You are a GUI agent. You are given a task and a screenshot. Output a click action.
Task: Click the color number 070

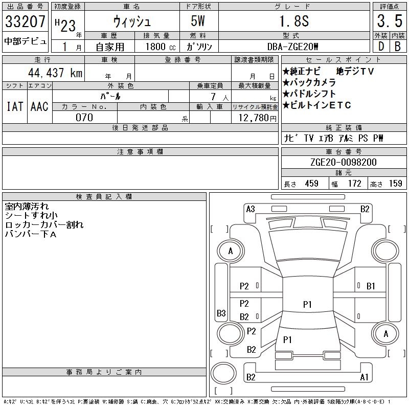[x=84, y=118]
